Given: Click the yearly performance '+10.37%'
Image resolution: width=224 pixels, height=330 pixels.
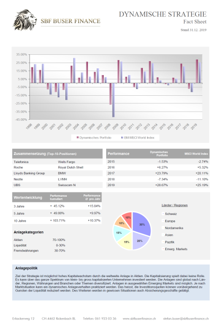Looking at the screenshot, I should click(94, 220).
